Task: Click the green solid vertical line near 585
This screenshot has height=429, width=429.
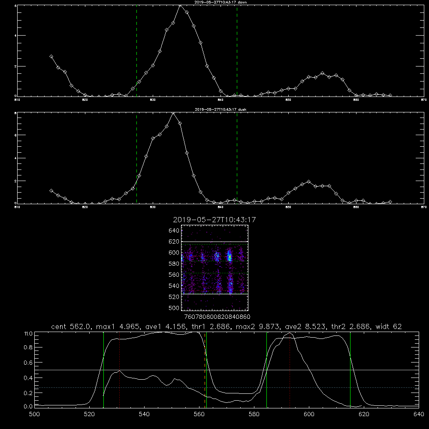Action: click(266, 370)
